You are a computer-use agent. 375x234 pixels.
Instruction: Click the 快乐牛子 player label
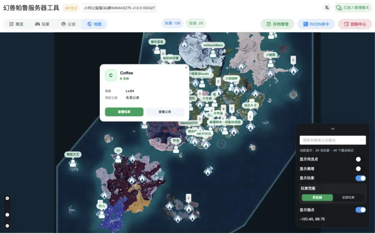(250, 105)
